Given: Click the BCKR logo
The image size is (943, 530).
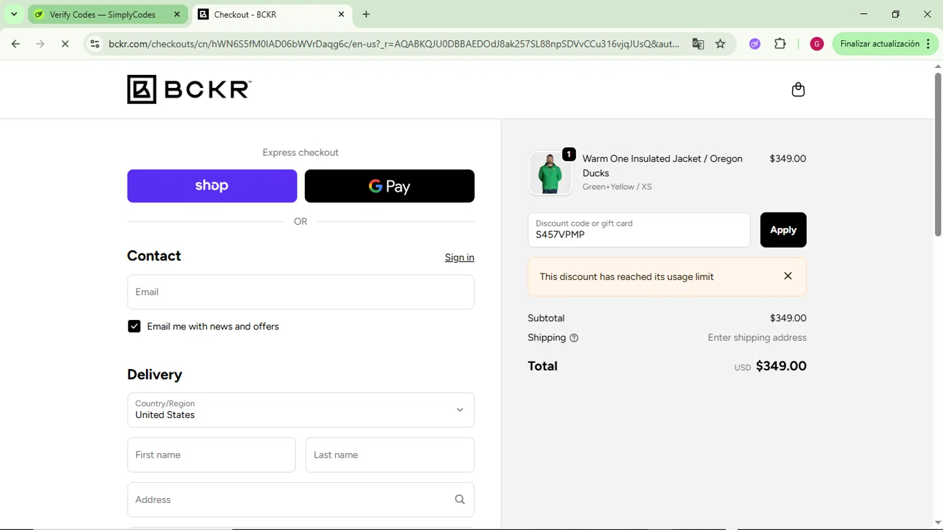Looking at the screenshot, I should pos(189,89).
